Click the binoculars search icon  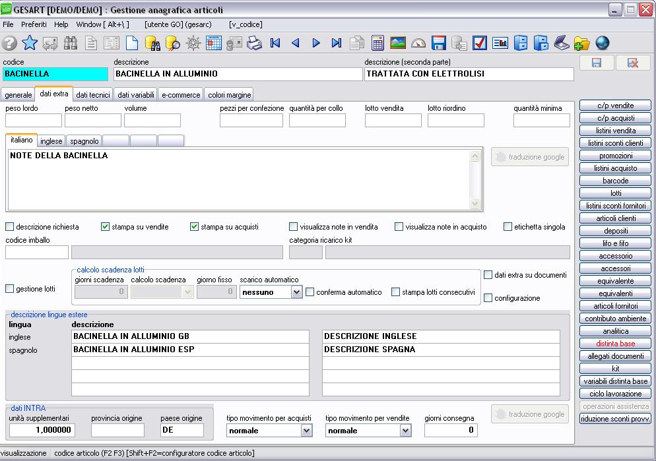[71, 44]
